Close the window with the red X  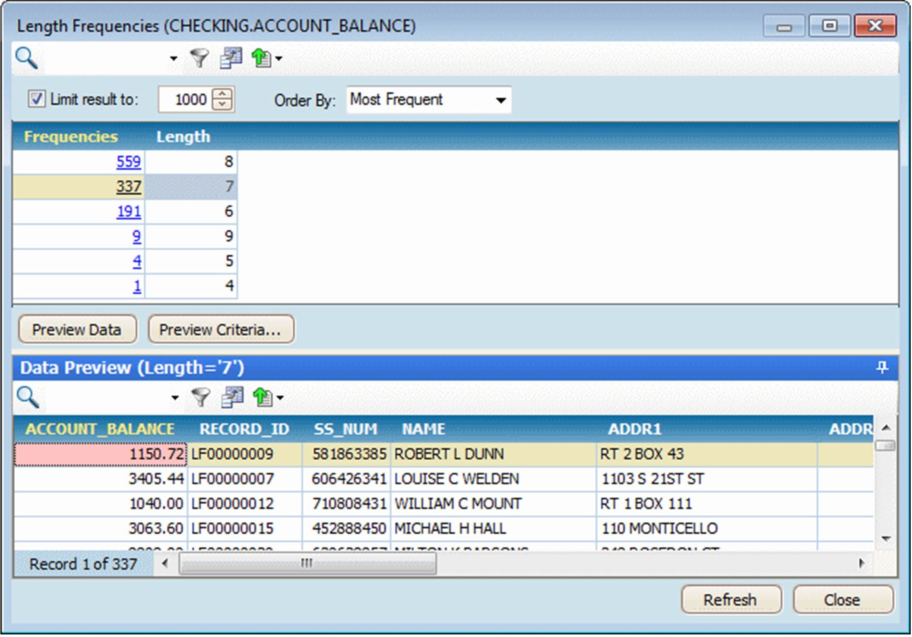[x=875, y=26]
